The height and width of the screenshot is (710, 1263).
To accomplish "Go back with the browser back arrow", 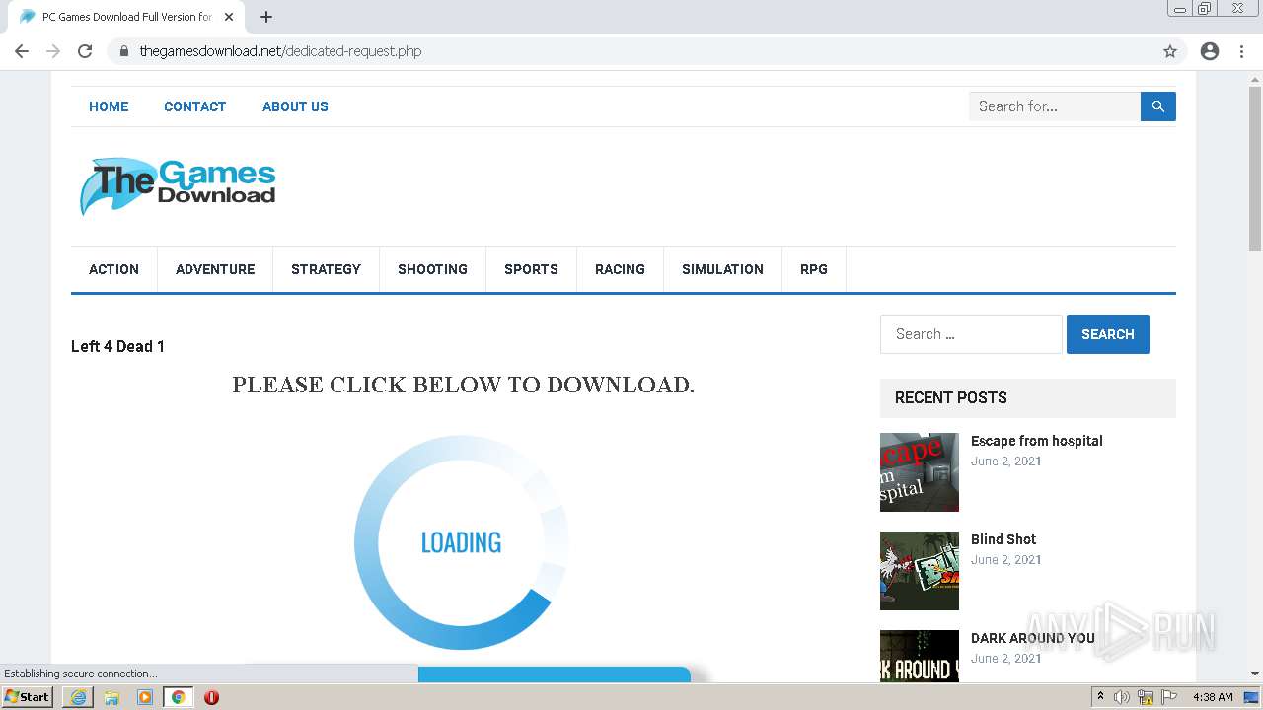I will coord(22,51).
